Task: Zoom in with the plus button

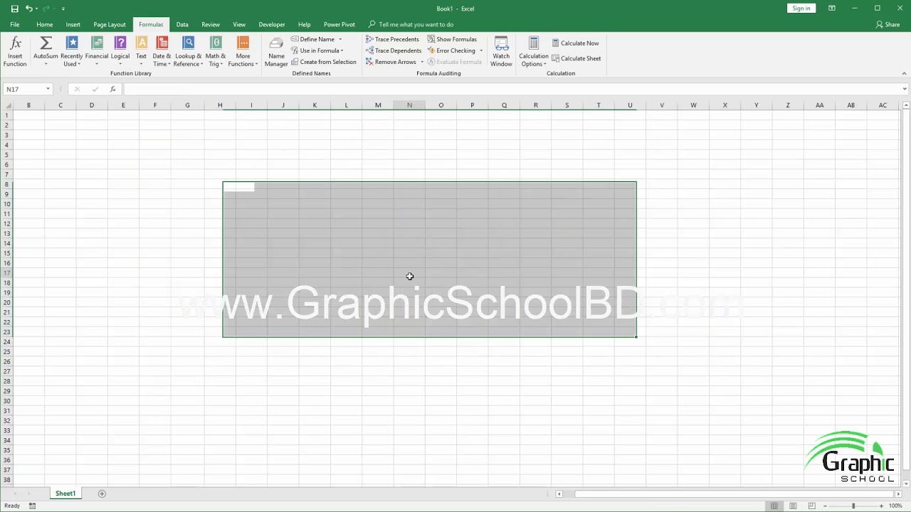Action: [x=881, y=506]
